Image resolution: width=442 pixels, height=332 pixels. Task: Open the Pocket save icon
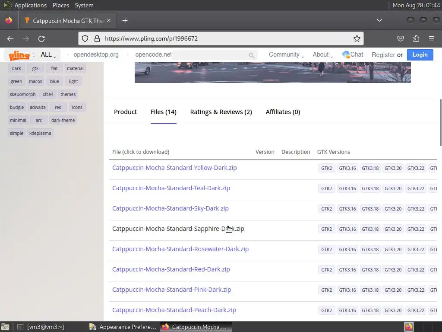[x=400, y=38]
